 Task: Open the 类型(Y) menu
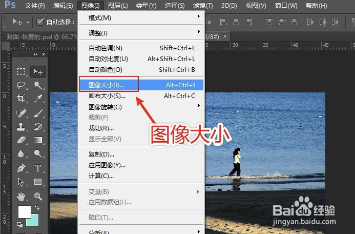(x=147, y=6)
